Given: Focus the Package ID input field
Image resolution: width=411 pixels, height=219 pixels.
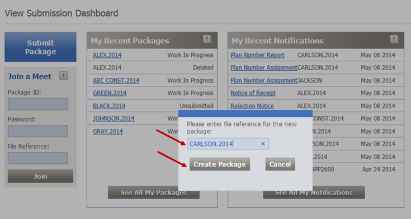Looking at the screenshot, I should 38,104.
